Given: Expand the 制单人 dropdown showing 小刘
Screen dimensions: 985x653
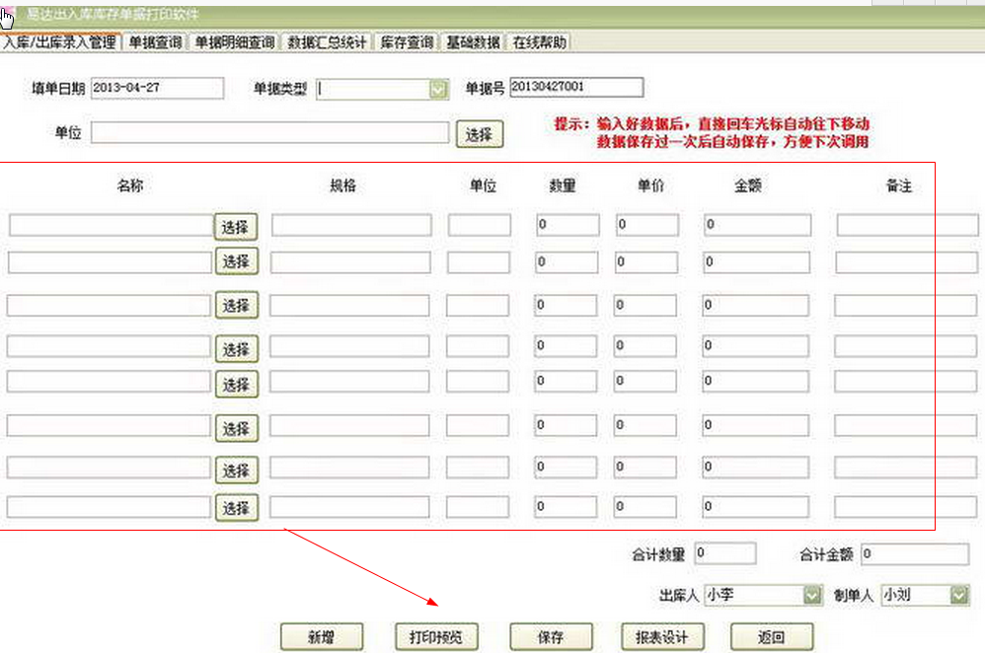Looking at the screenshot, I should pos(959,595).
